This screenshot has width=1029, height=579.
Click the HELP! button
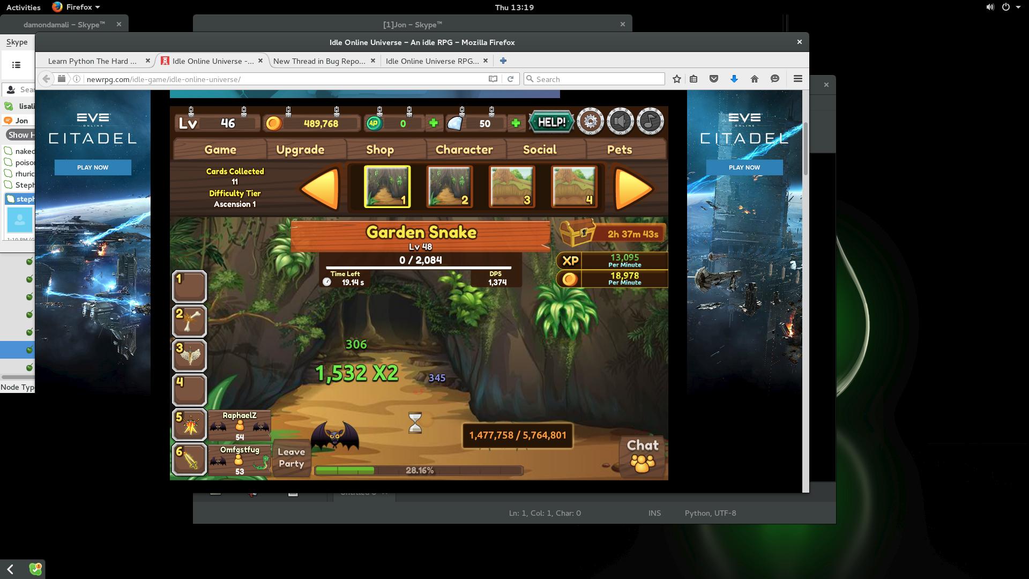(x=551, y=122)
